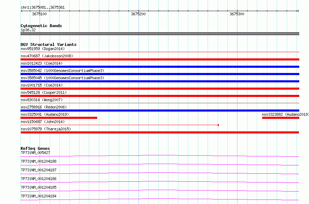The image size is (309, 204).
Task: Open nsv1075979 (Thareja2015) variant label
Action: pos(46,129)
